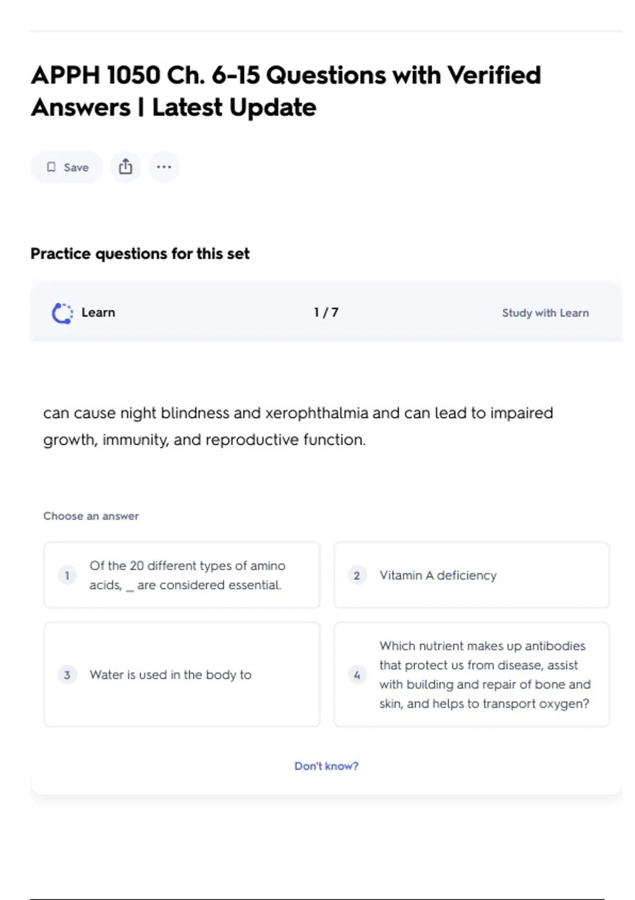
Task: Open the Study with Learn link
Action: tap(545, 313)
